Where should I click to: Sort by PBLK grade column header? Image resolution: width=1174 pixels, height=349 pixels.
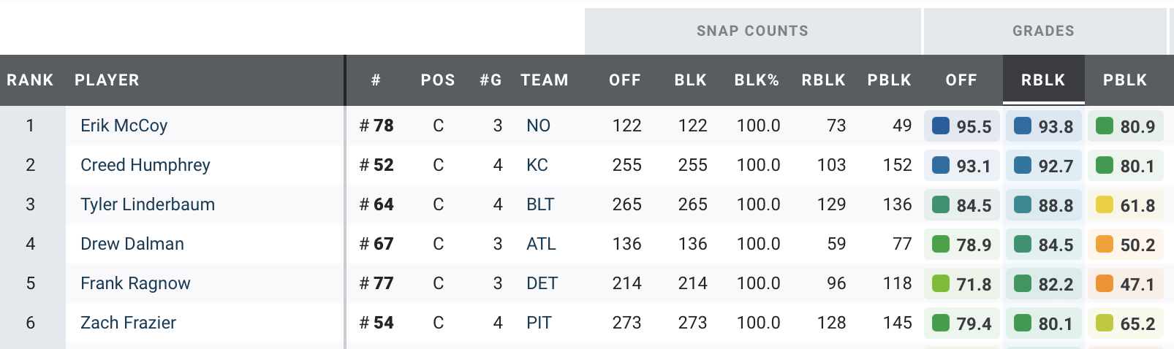click(x=1125, y=80)
